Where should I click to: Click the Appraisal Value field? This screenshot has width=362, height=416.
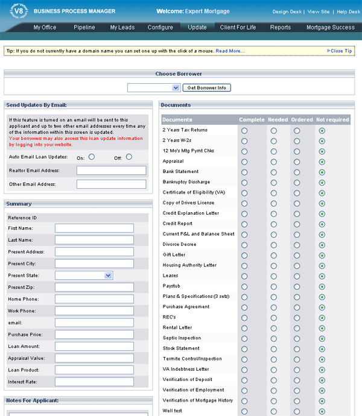(94, 358)
